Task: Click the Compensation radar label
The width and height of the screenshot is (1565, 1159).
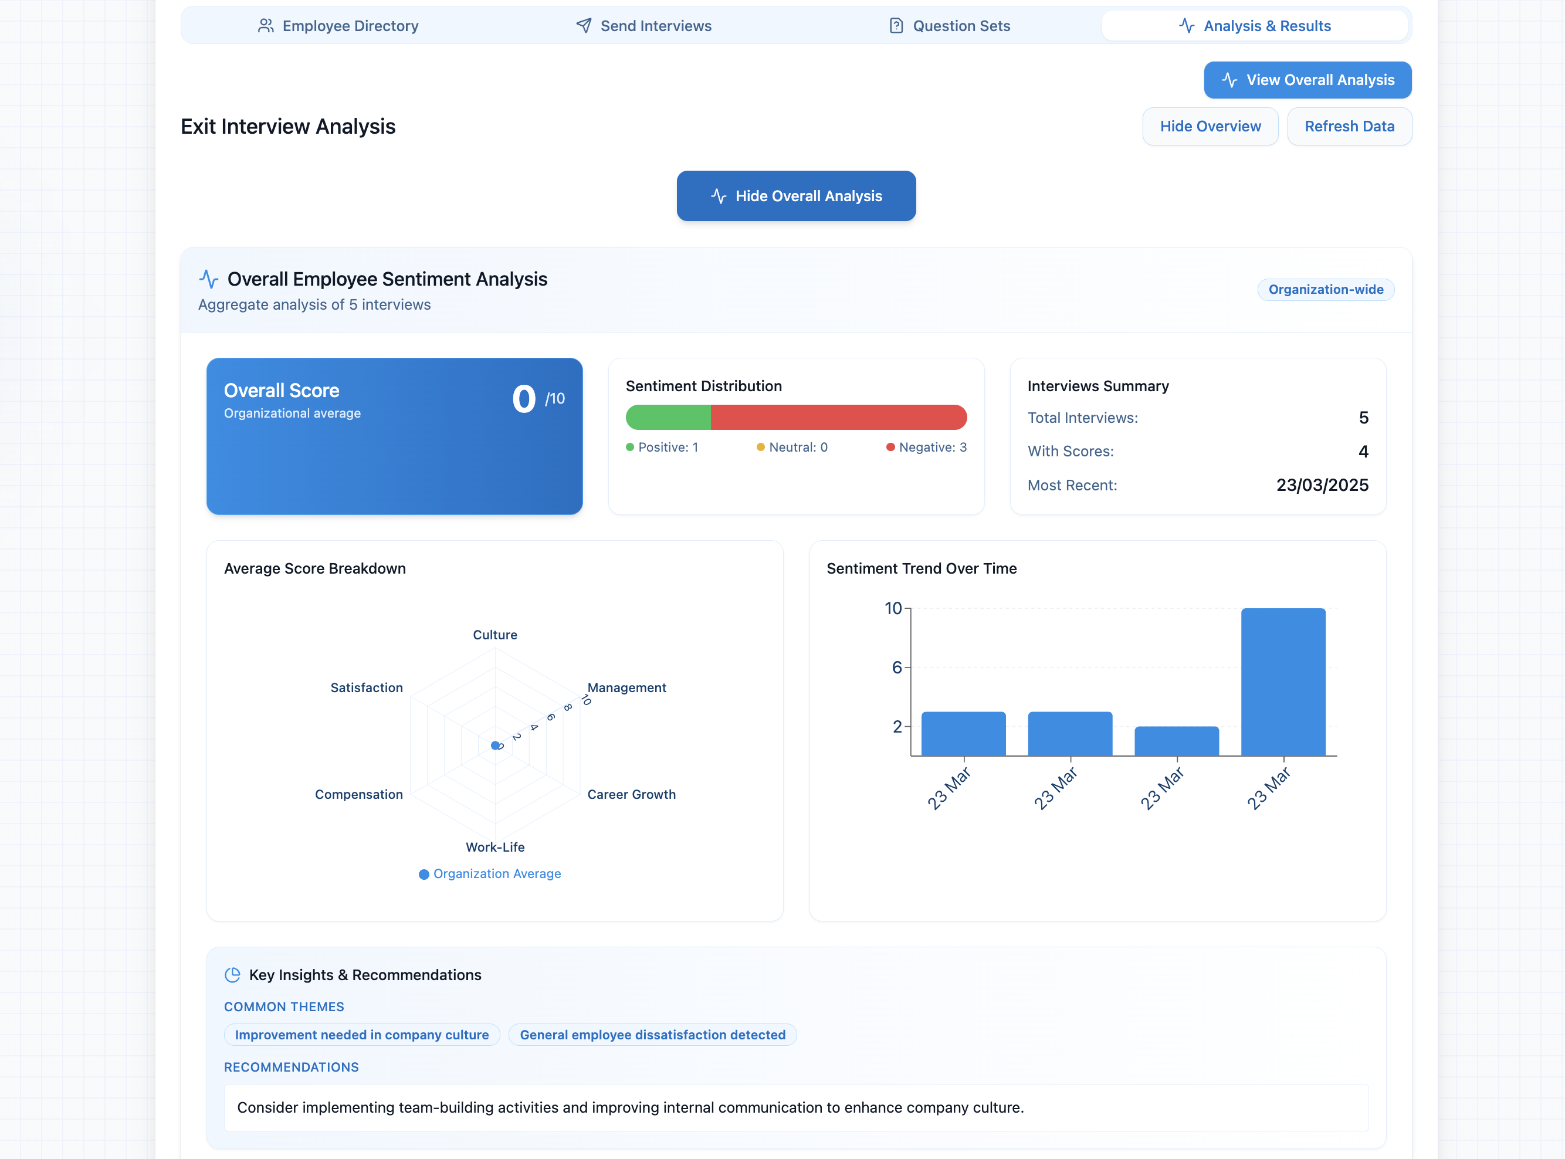Action: [358, 795]
